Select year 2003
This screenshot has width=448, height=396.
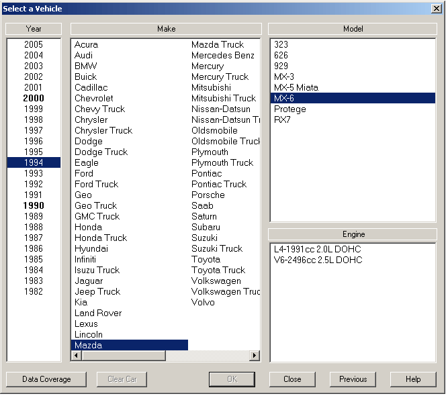pos(34,66)
